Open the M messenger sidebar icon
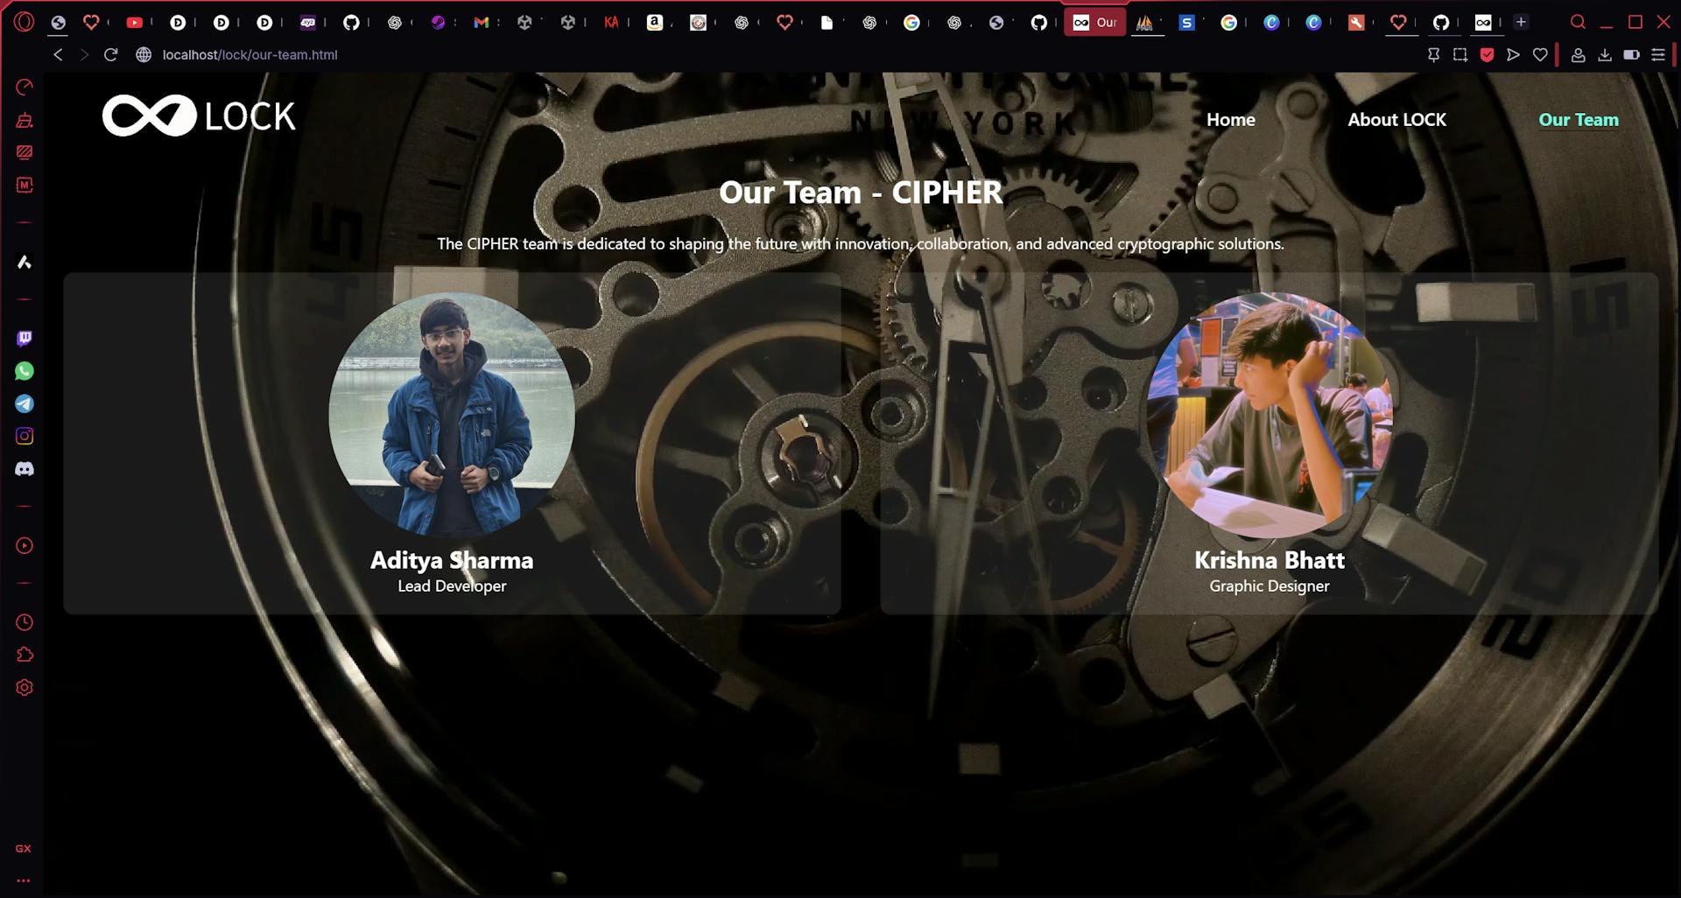Image resolution: width=1681 pixels, height=898 pixels. tap(25, 185)
